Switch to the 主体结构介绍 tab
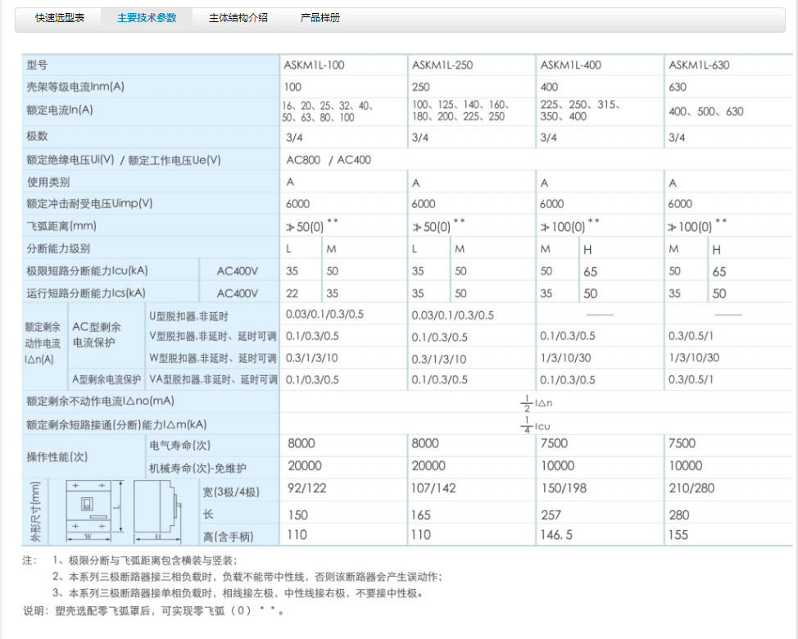Image resolution: width=798 pixels, height=639 pixels. (238, 18)
